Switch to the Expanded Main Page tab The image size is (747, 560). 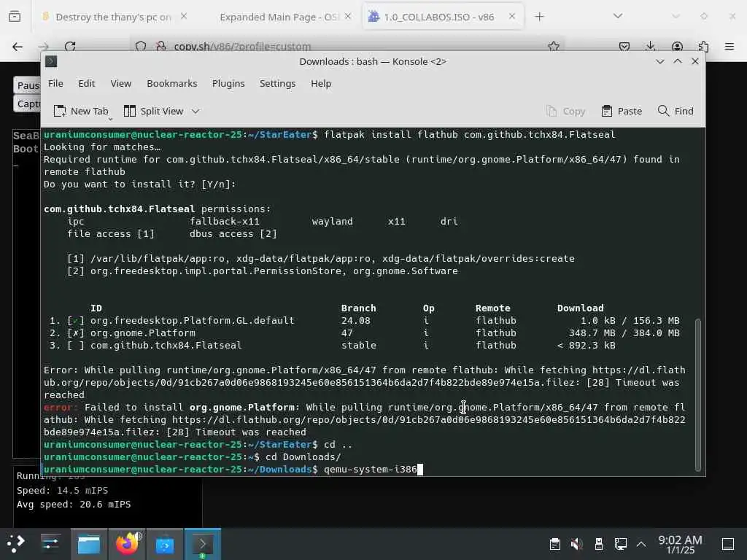(278, 17)
